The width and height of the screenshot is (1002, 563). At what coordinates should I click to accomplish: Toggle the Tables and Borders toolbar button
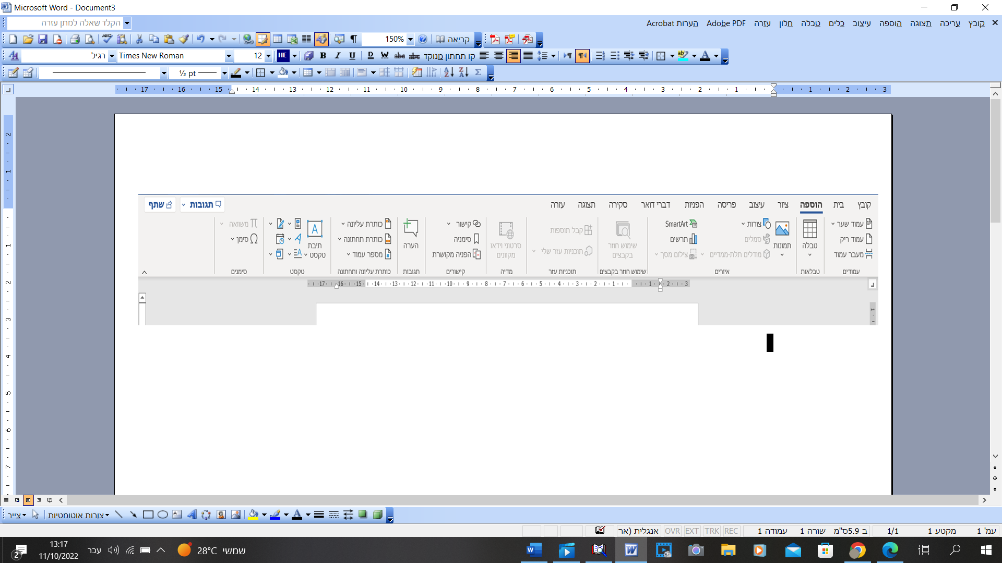pyautogui.click(x=263, y=39)
